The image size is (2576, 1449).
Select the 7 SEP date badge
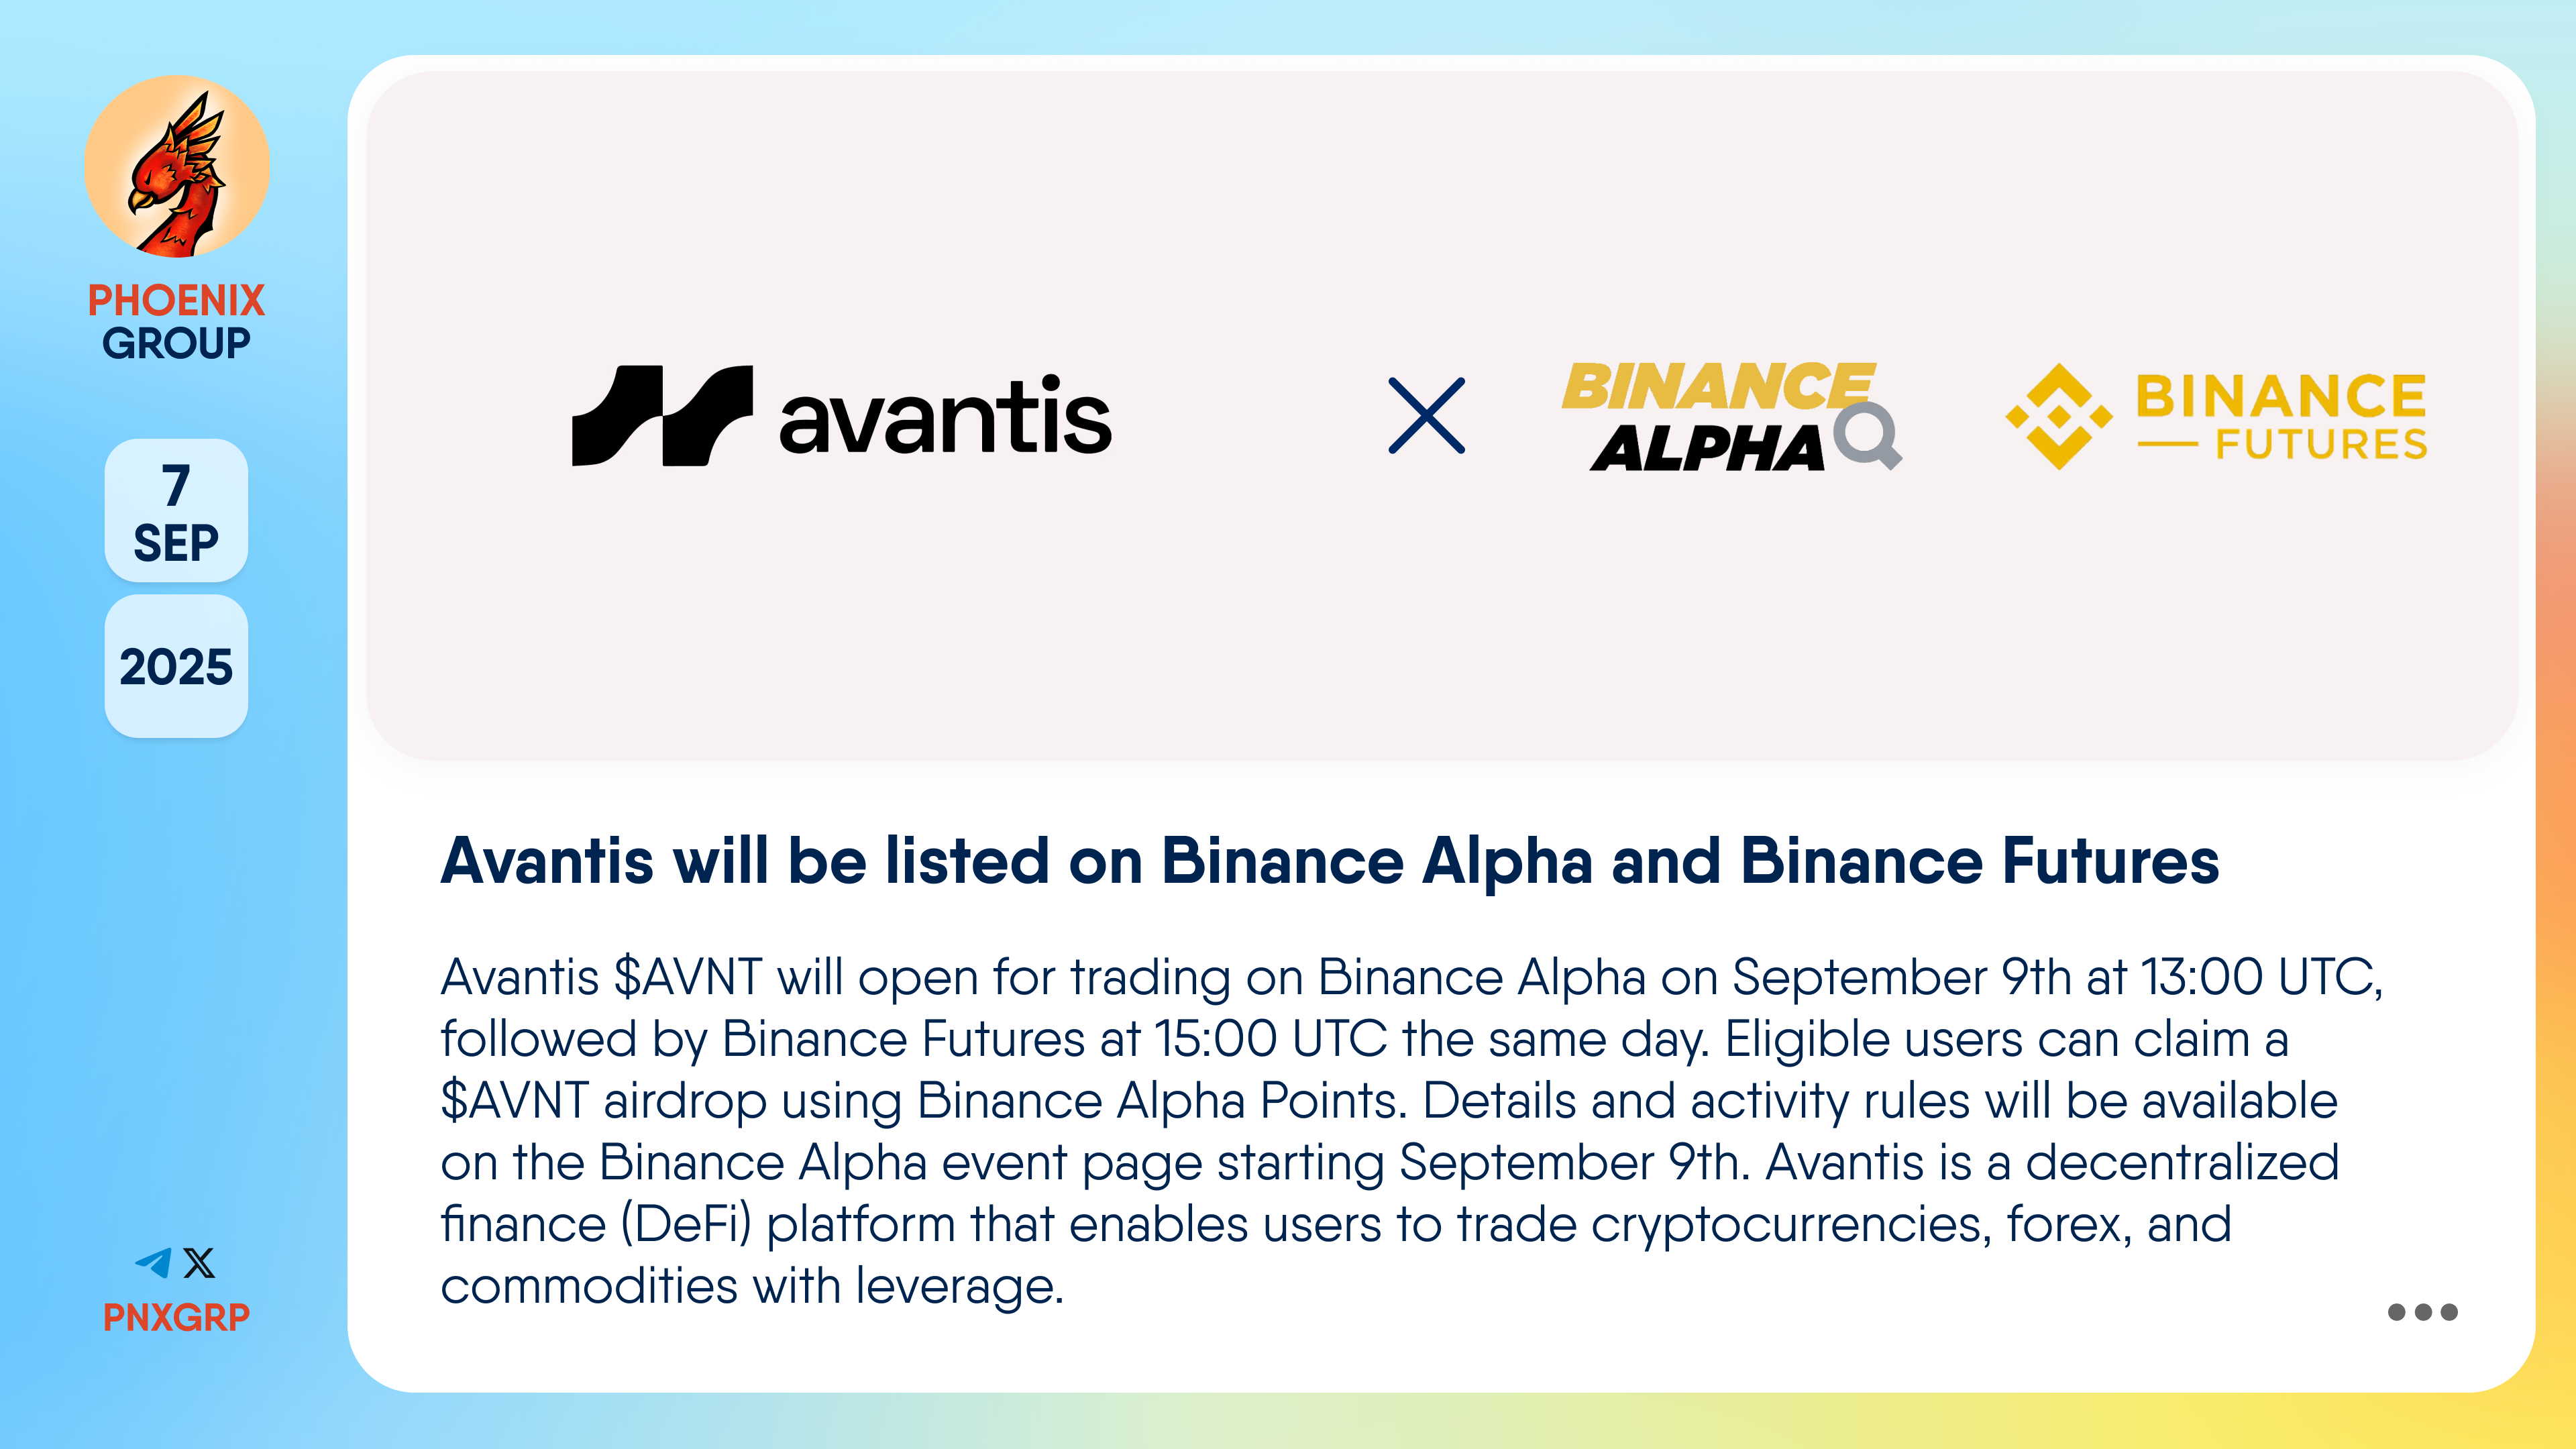pyautogui.click(x=176, y=511)
